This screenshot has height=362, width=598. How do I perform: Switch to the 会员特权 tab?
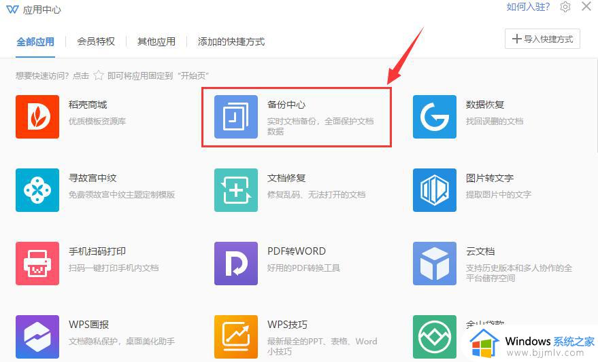[96, 41]
